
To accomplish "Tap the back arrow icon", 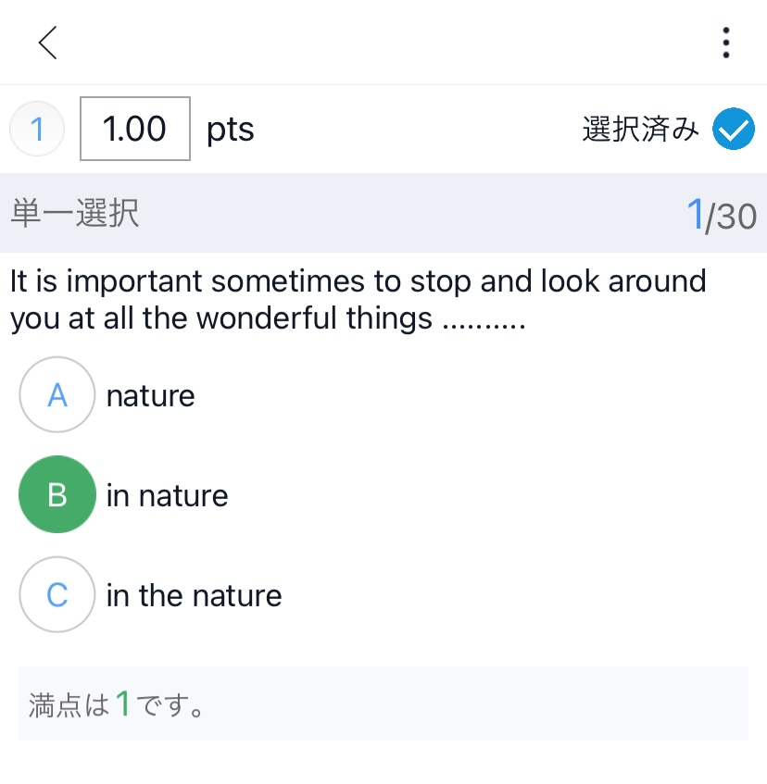I will [48, 43].
